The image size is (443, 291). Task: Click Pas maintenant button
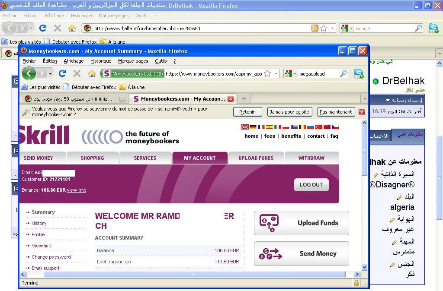pyautogui.click(x=336, y=112)
